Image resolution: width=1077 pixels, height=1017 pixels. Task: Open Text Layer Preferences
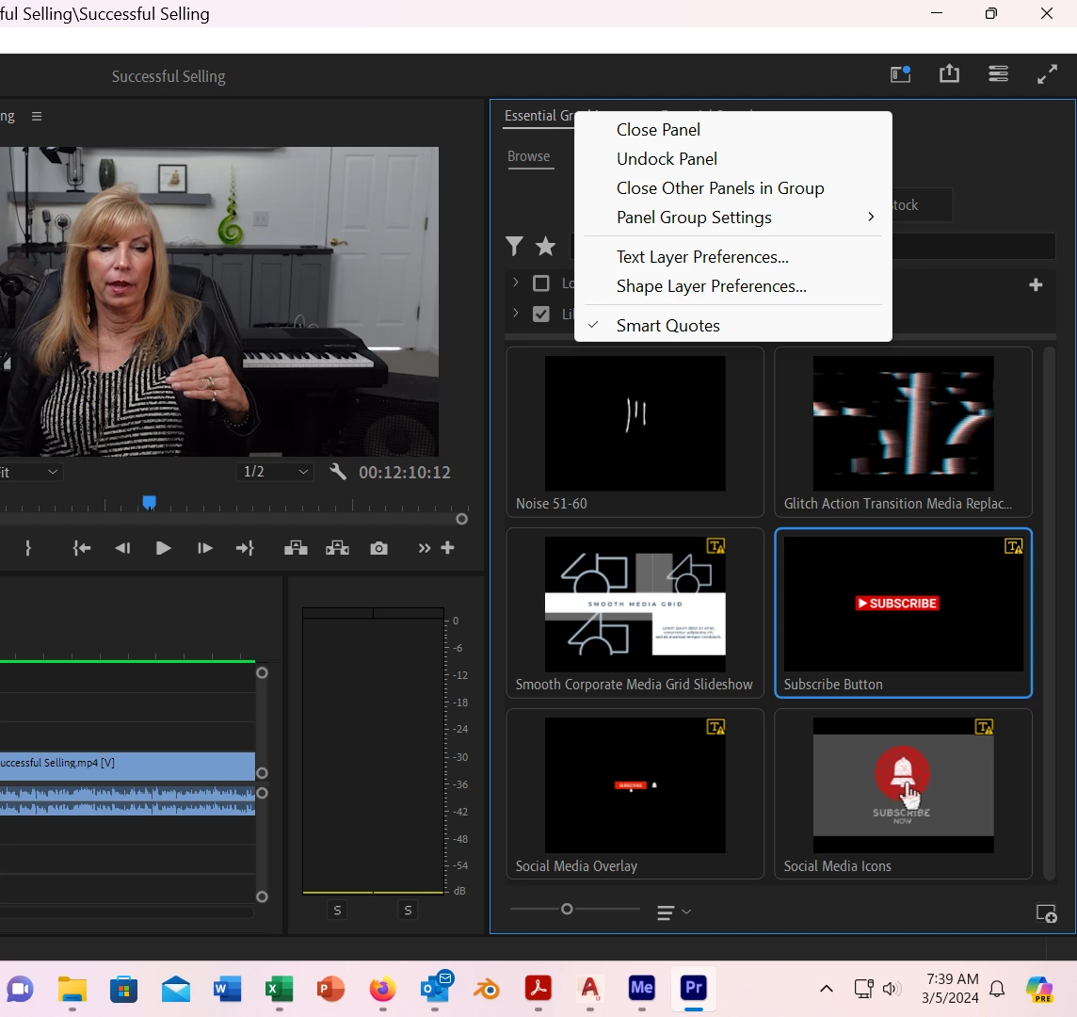click(732, 257)
